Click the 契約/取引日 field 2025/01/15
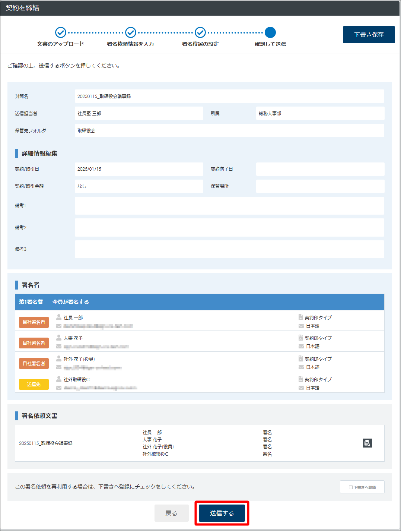Screen dimensions: 401x531 [139, 169]
